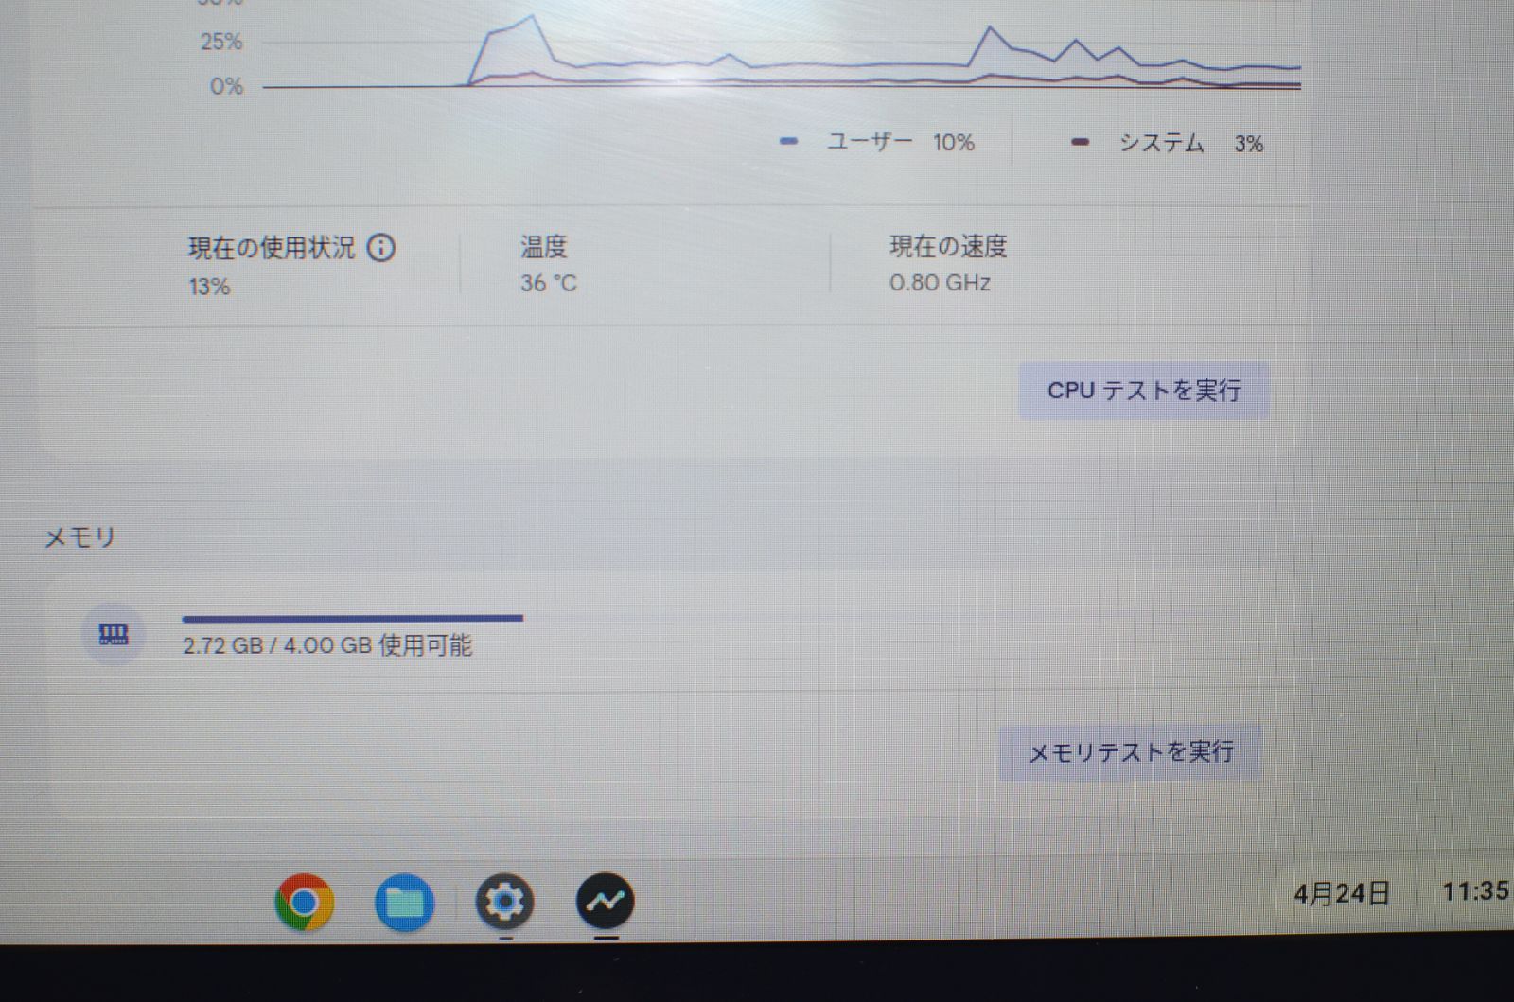The height and width of the screenshot is (1002, 1514).
Task: Click the 現在の速度 0.80 GHz value
Action: pyautogui.click(x=941, y=282)
